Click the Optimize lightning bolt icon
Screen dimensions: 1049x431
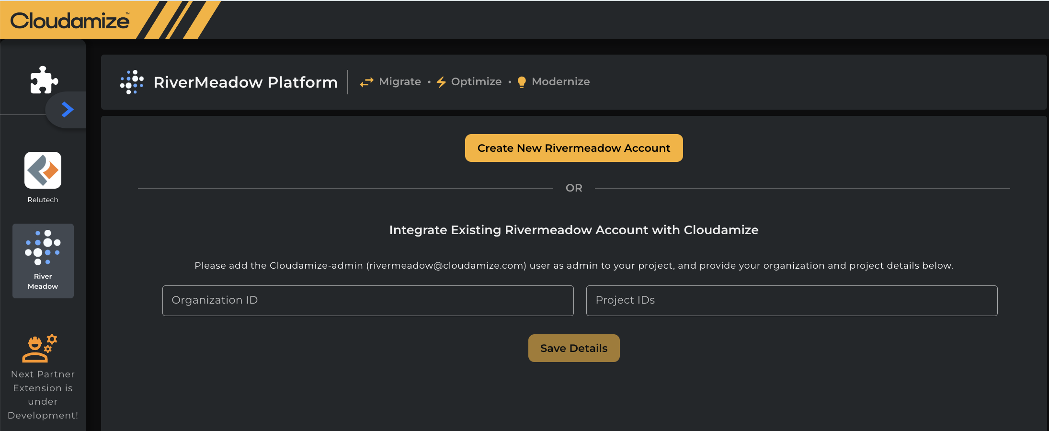pos(441,82)
